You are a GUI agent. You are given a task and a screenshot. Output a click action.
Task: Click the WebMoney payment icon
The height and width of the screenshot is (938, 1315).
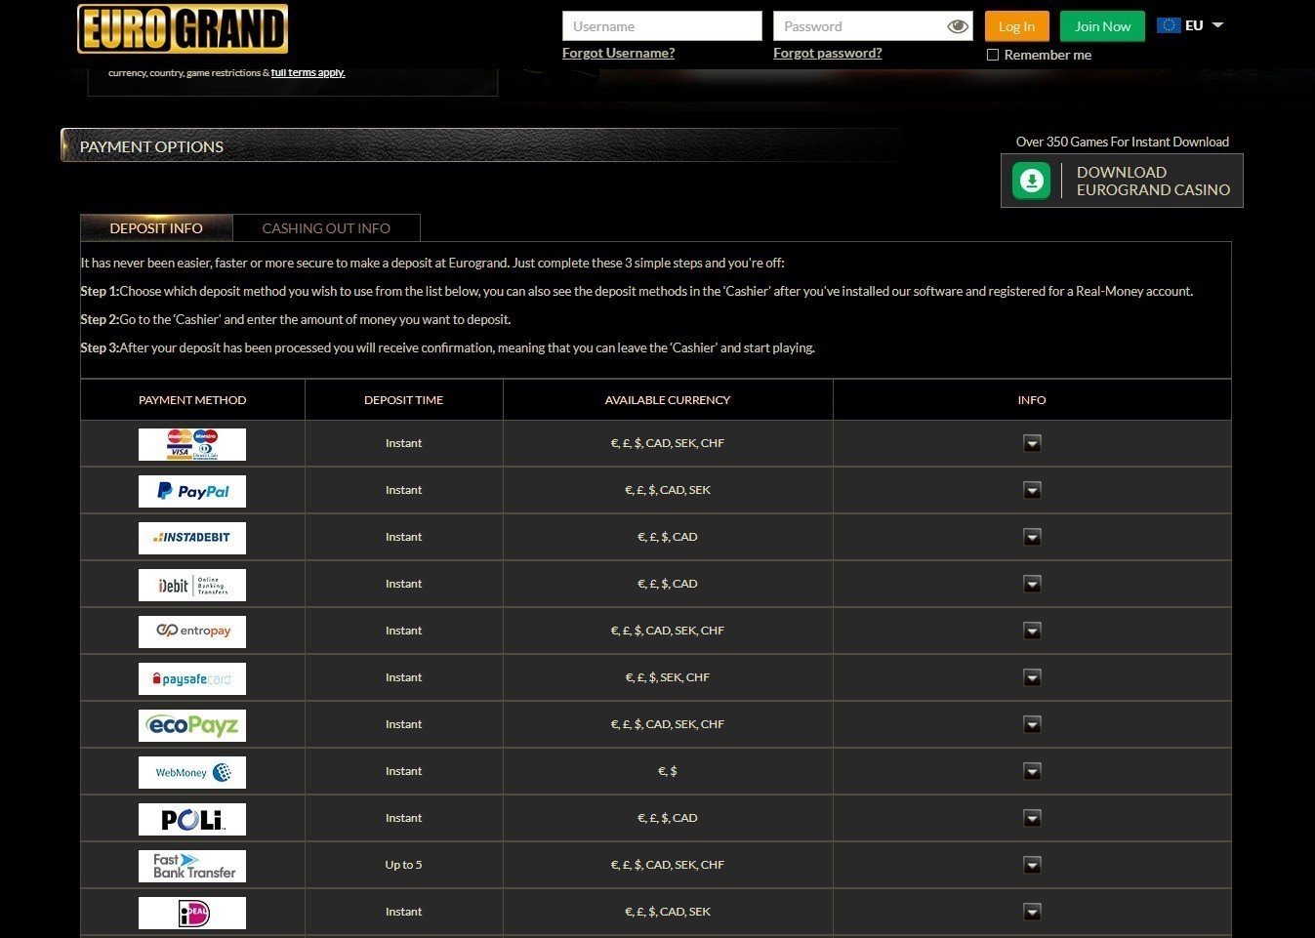click(191, 771)
